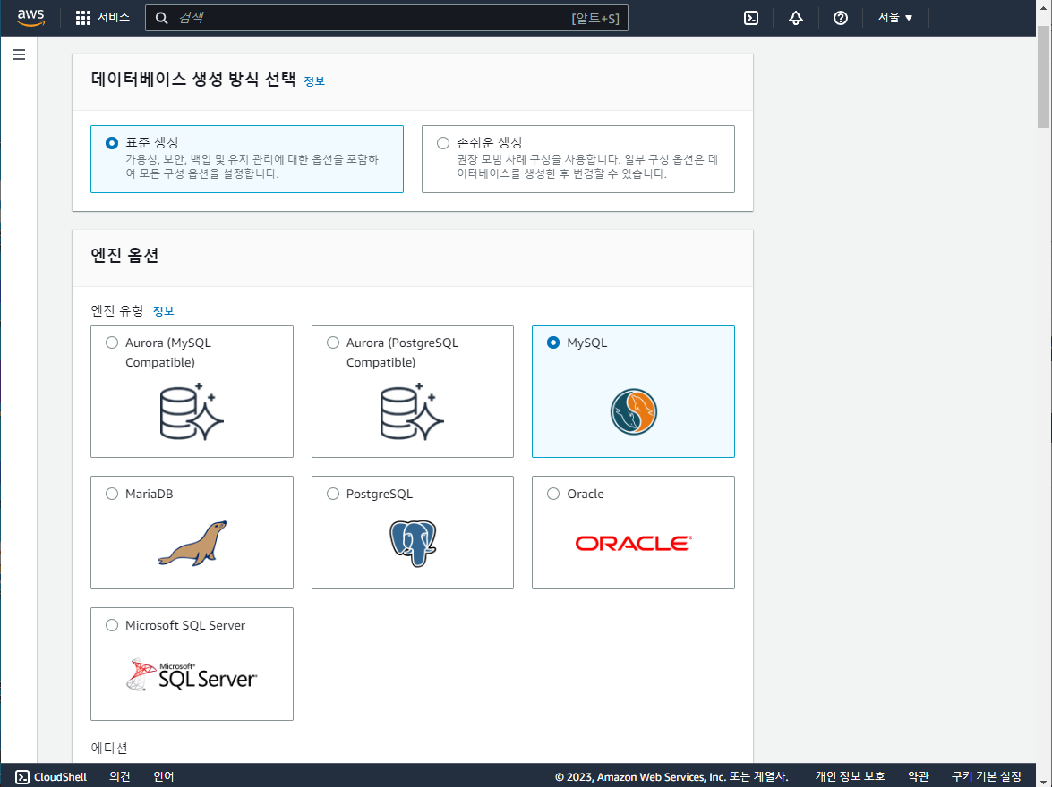Screen dimensions: 1052x787
Task: Open 개인 정보 보호 link
Action: [x=850, y=776]
